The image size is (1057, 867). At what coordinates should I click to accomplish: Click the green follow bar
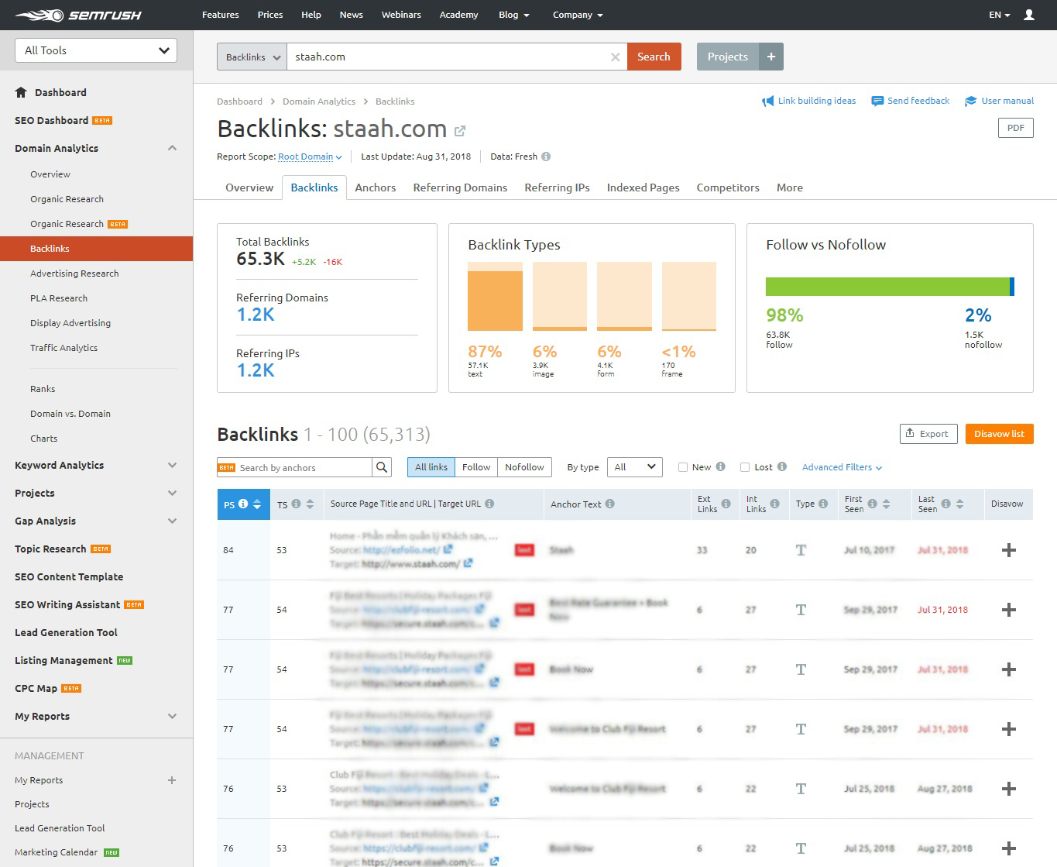887,287
